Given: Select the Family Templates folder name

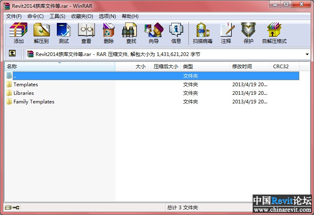Looking at the screenshot, I should coord(34,102).
